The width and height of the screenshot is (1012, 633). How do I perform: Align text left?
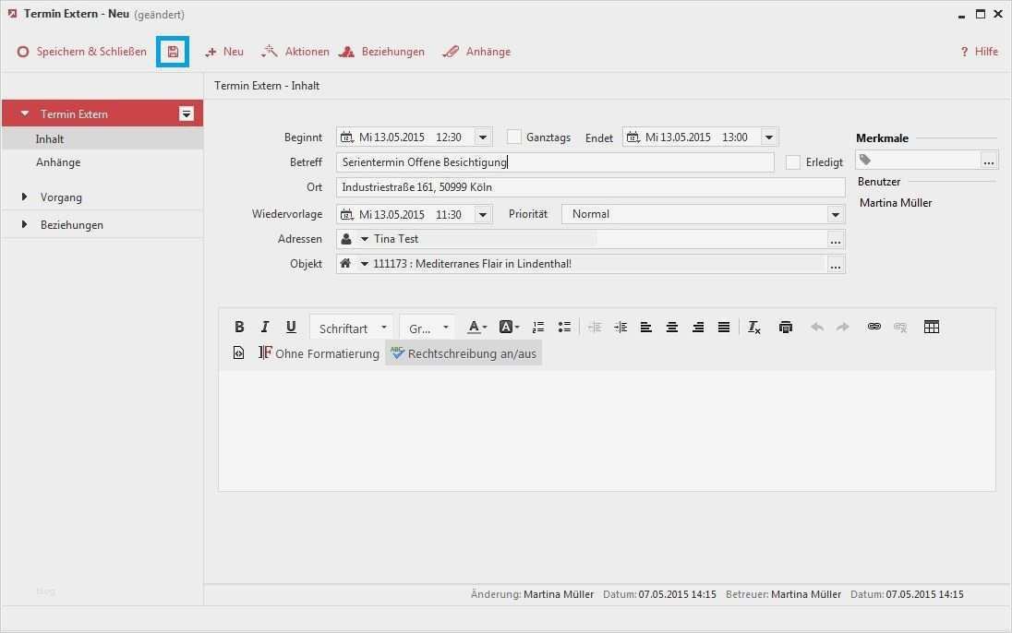[x=646, y=328]
